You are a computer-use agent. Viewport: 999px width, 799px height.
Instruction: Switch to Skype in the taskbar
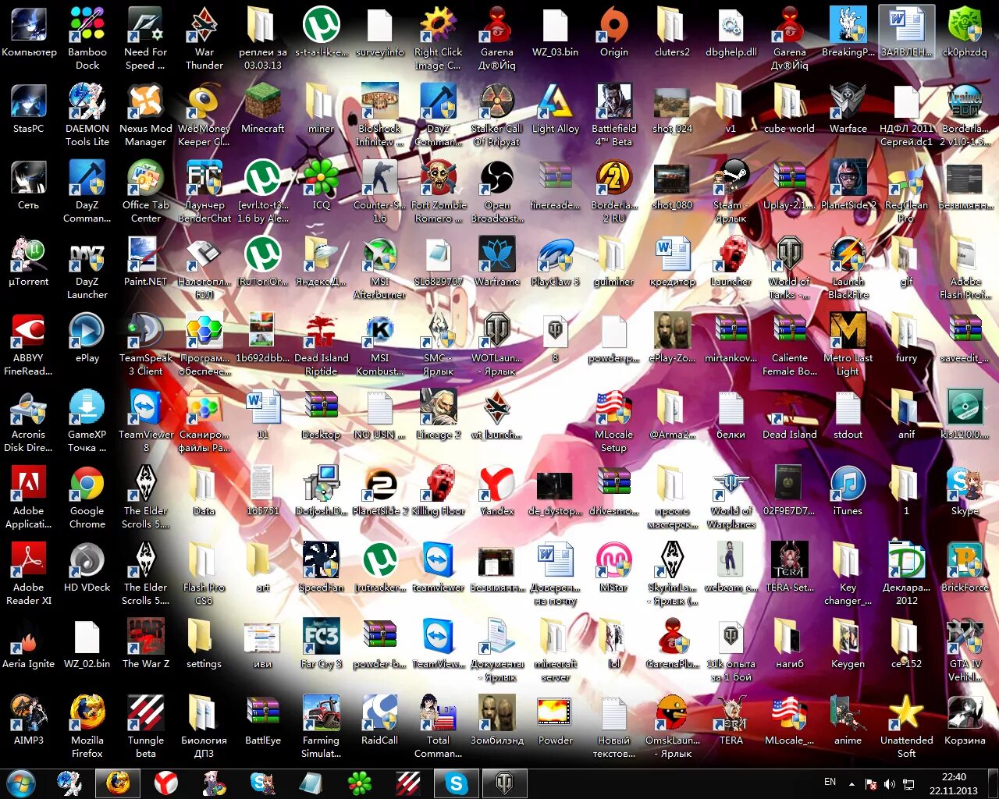(456, 783)
